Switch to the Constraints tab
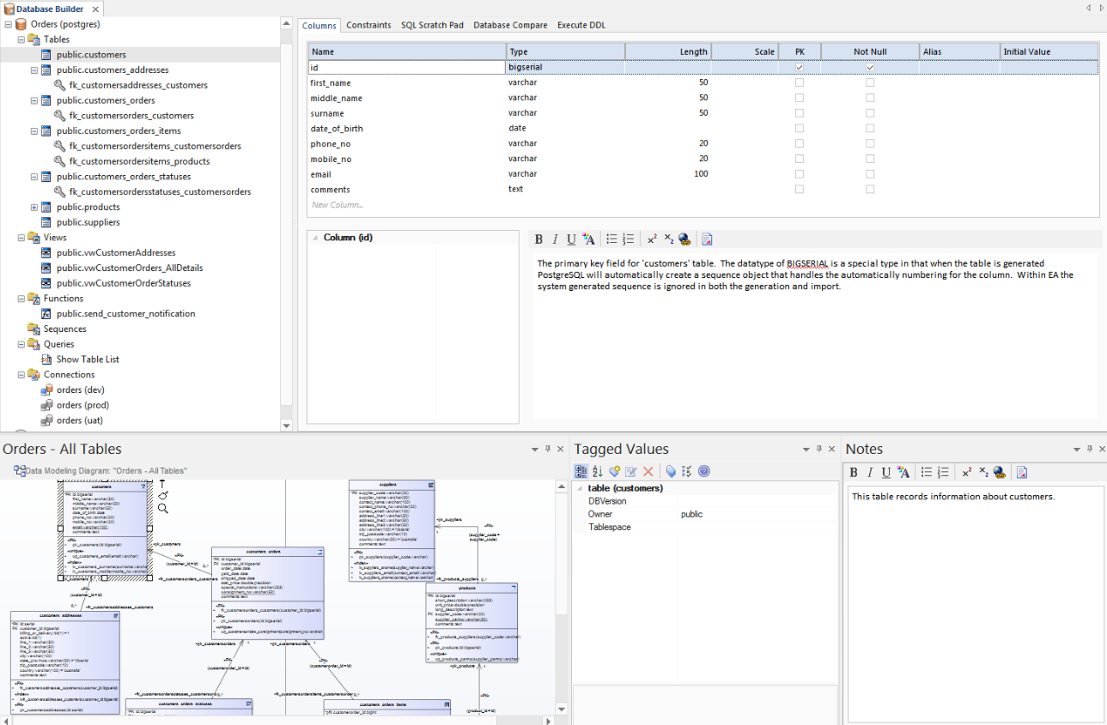This screenshot has height=725, width=1107. tap(368, 25)
